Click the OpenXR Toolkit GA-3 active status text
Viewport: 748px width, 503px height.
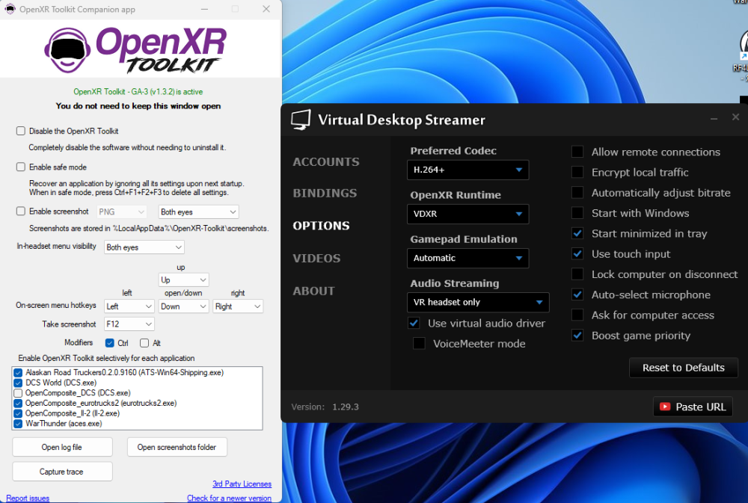138,91
